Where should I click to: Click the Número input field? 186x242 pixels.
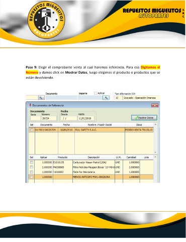49,118
